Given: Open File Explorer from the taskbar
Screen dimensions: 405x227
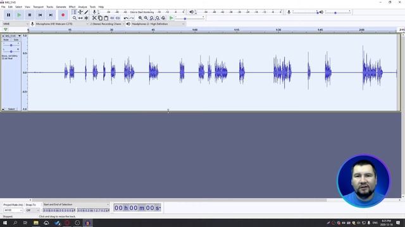Looking at the screenshot, I should (36, 223).
